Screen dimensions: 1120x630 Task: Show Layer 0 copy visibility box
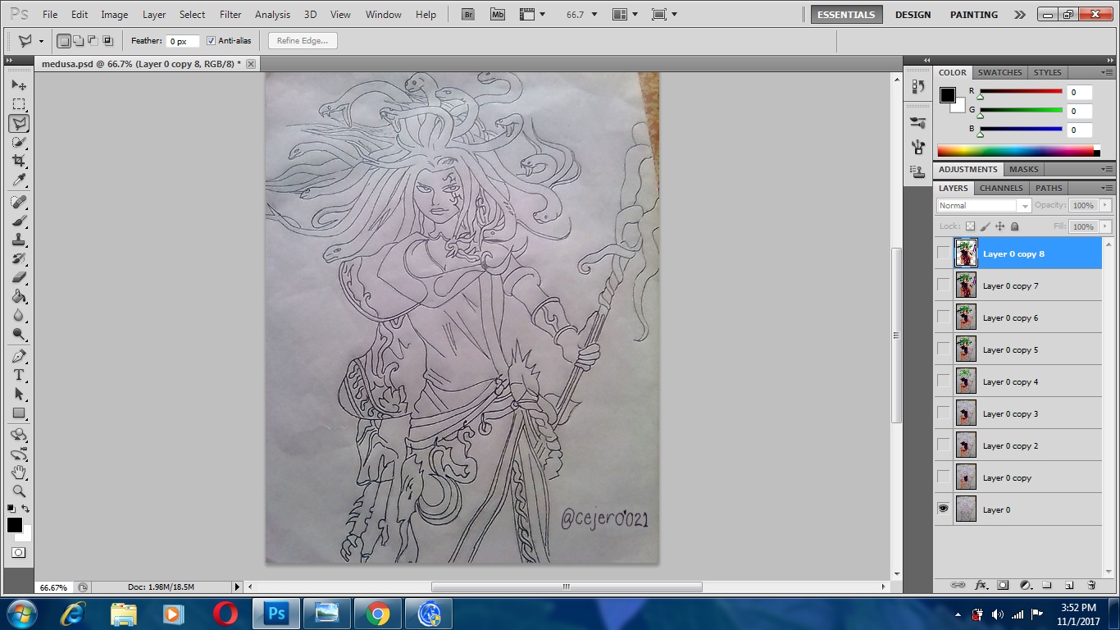(943, 477)
